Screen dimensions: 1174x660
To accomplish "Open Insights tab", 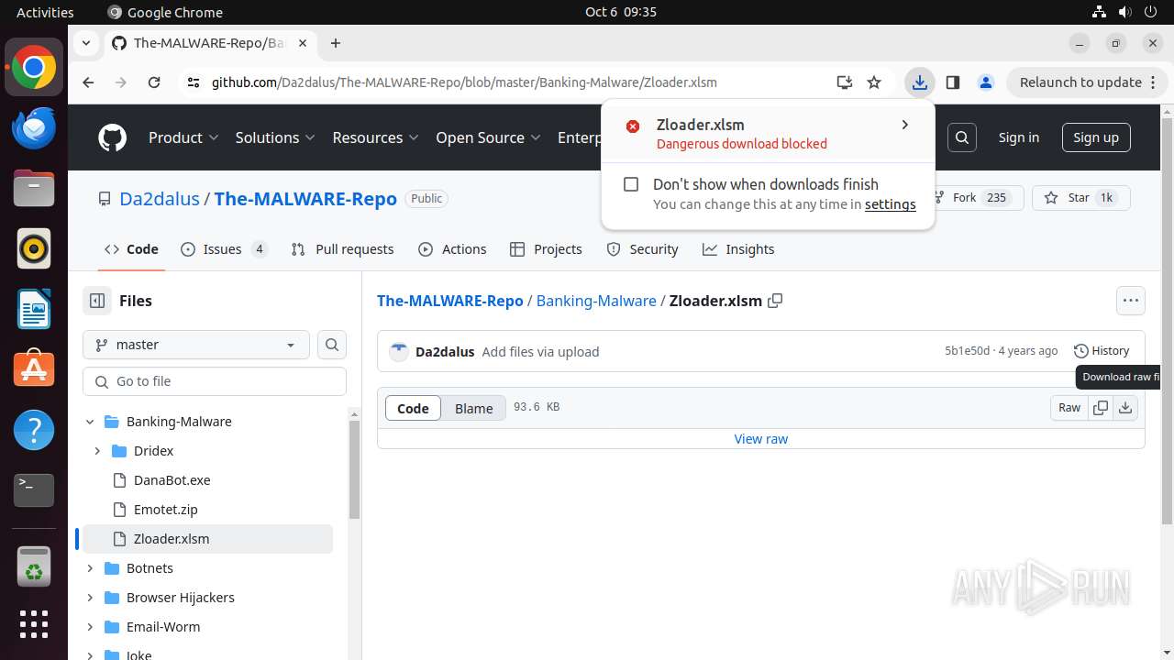I will (x=738, y=249).
